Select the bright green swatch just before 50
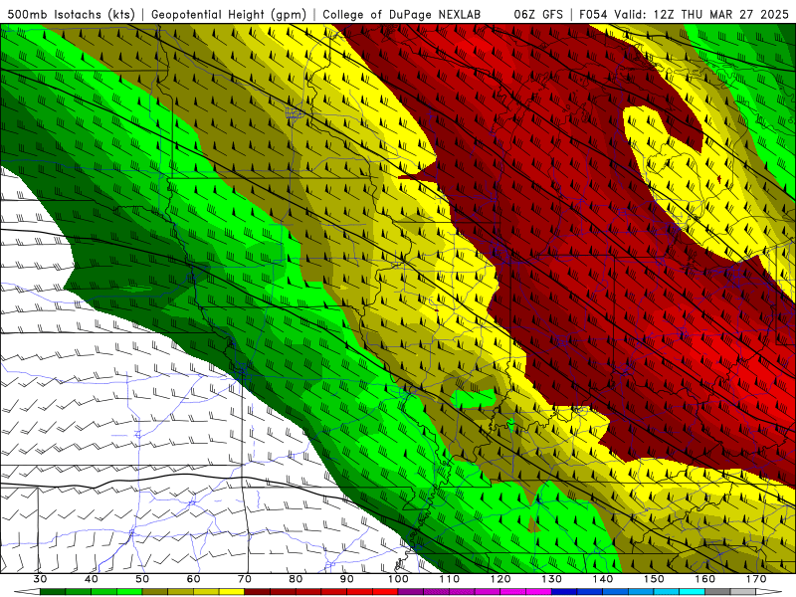 tap(129, 592)
